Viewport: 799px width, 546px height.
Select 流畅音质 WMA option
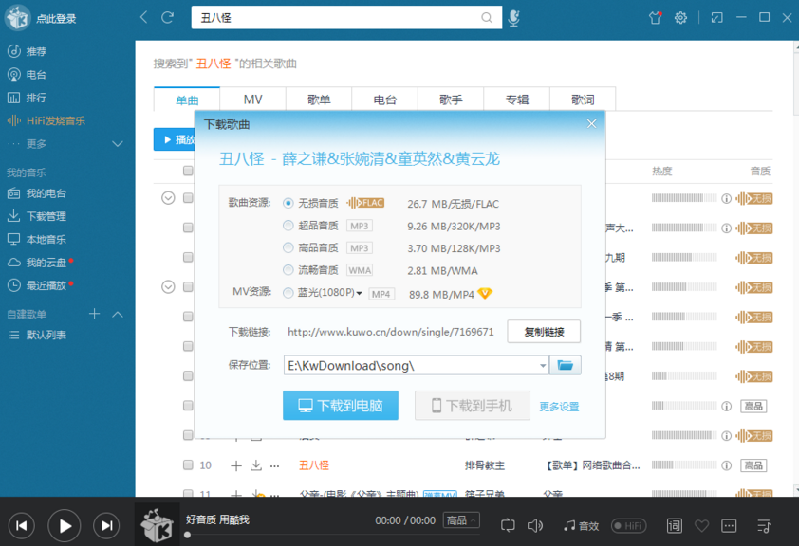288,270
